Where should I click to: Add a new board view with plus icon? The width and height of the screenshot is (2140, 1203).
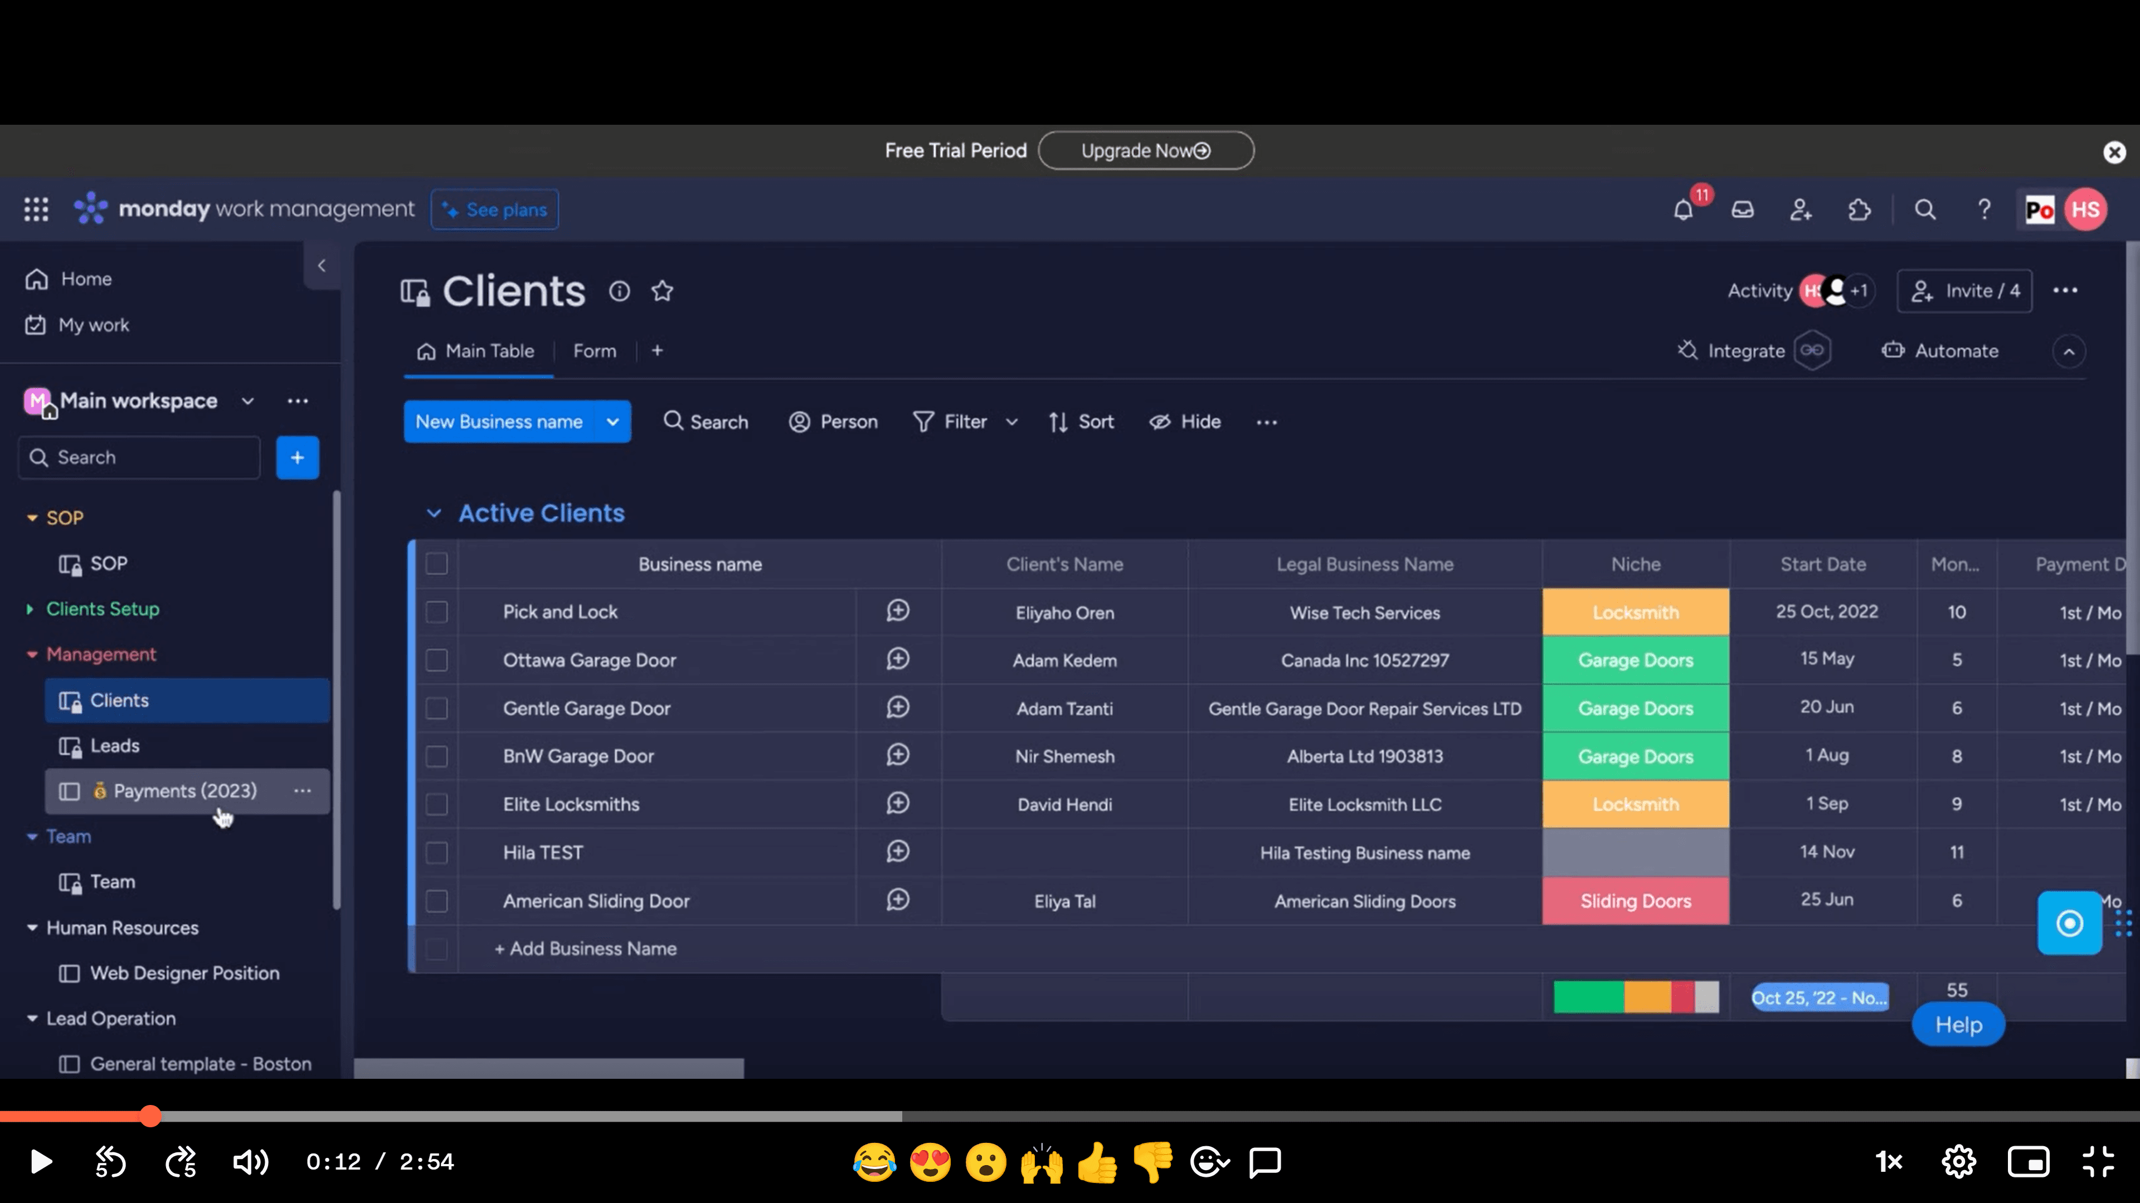657,350
